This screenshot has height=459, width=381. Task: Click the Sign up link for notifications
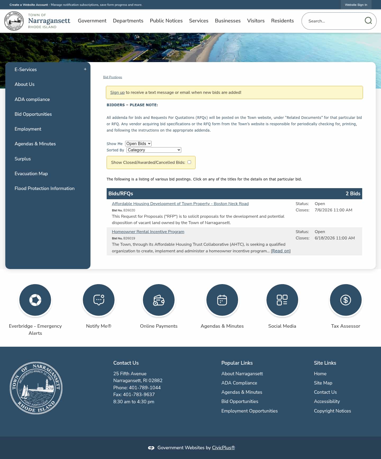click(x=117, y=92)
